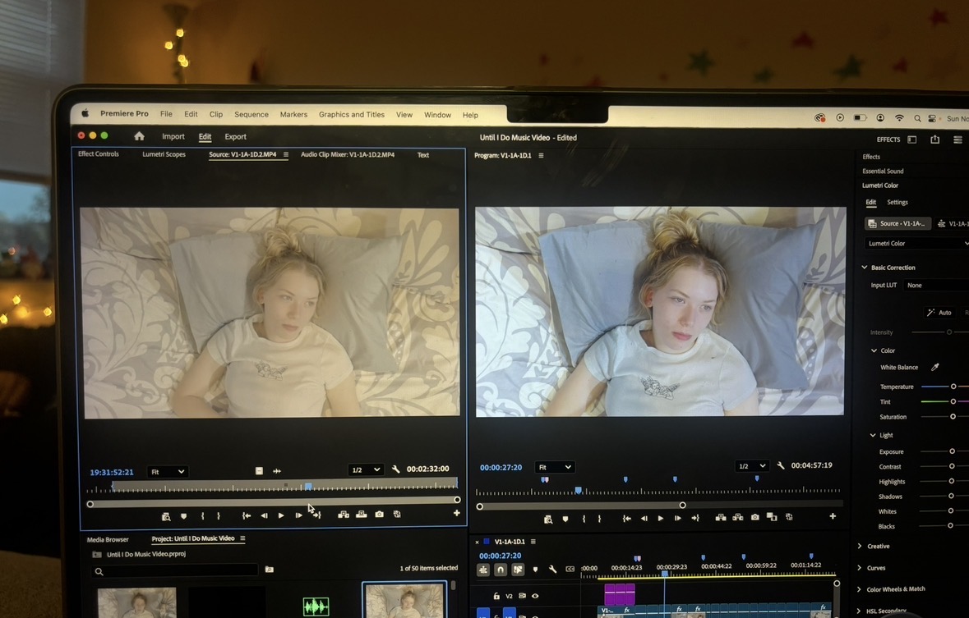Viewport: 969px width, 618px height.
Task: Click the White Balance eyedropper icon
Action: tap(934, 368)
